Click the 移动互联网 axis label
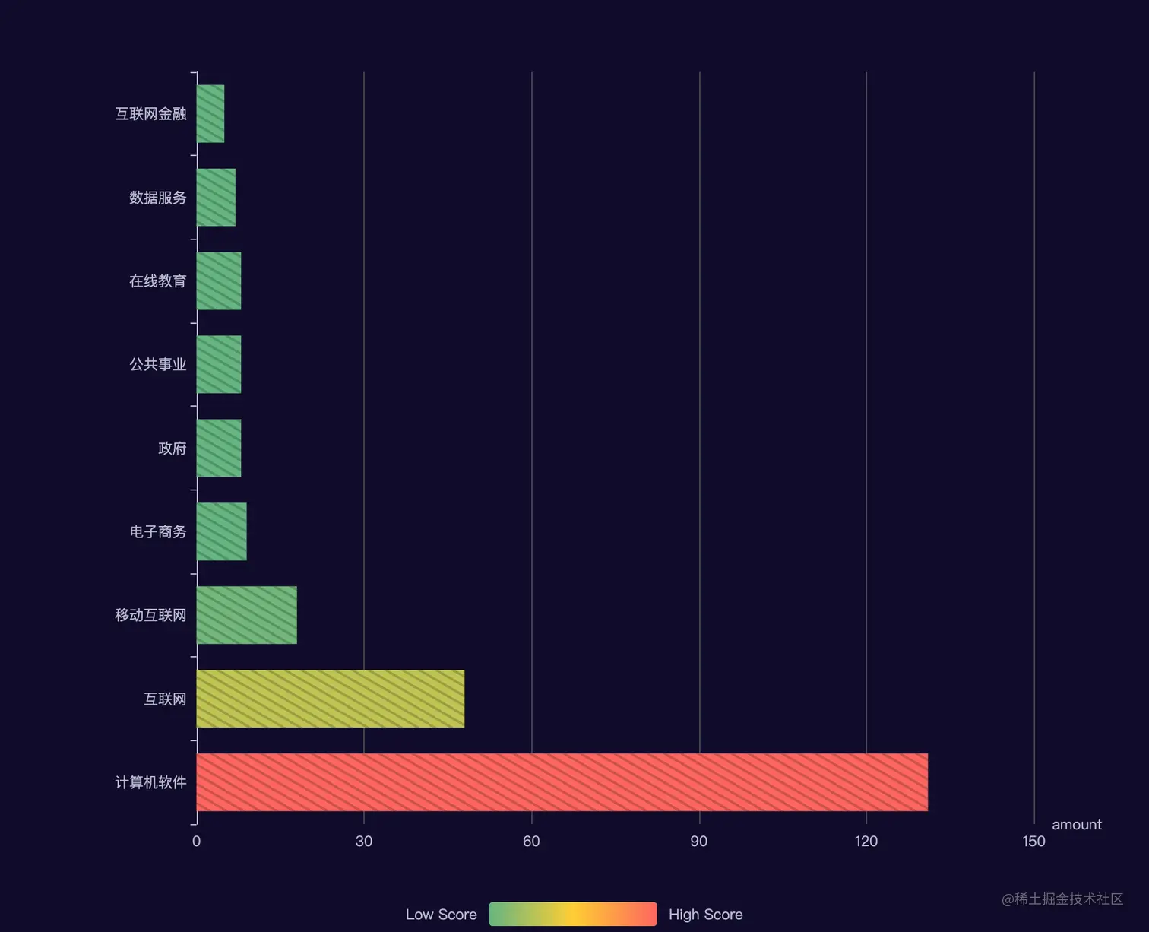The height and width of the screenshot is (932, 1149). (150, 615)
